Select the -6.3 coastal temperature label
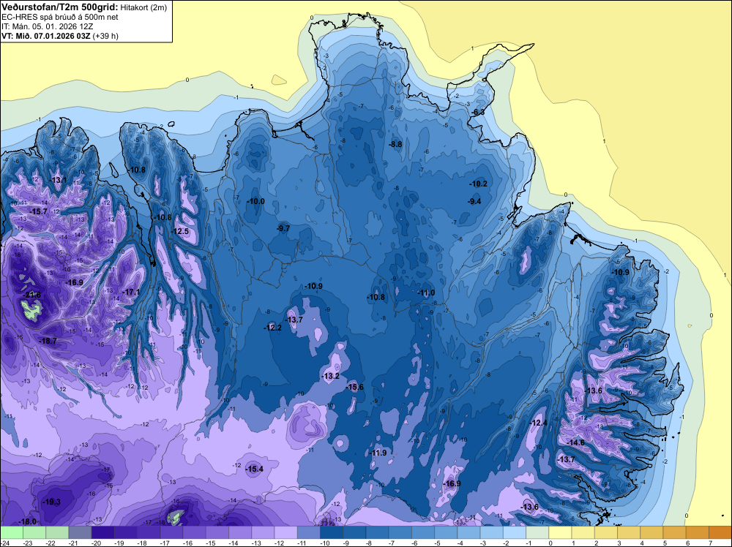Screen dimensions: 732x547 (x=478, y=112)
